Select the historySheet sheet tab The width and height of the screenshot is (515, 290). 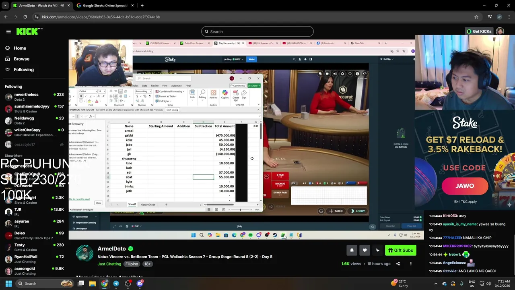point(148,205)
